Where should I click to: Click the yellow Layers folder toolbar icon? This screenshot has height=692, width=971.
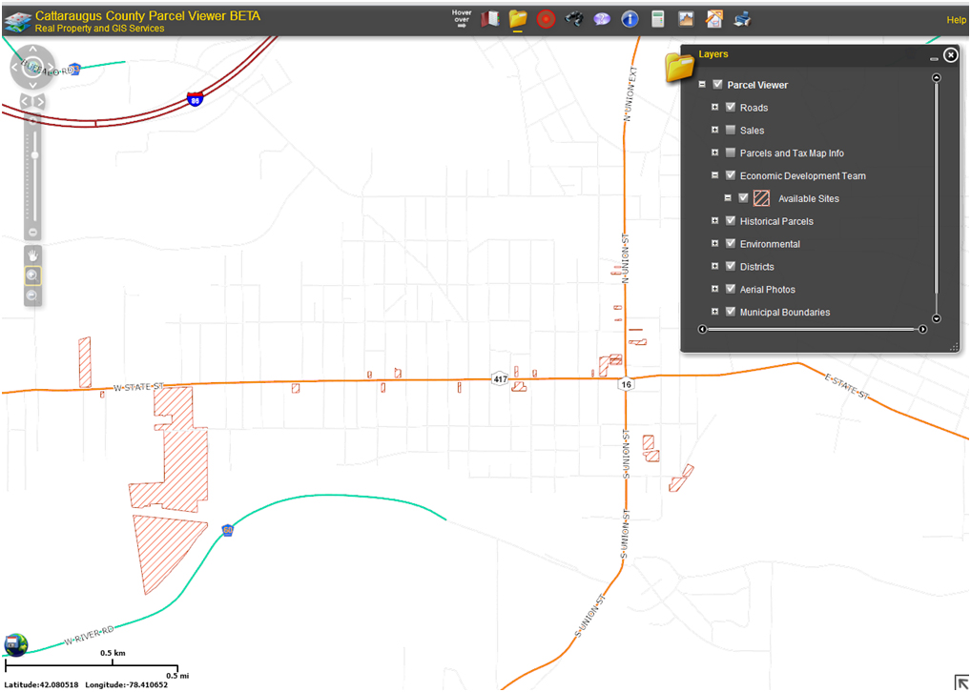click(518, 19)
